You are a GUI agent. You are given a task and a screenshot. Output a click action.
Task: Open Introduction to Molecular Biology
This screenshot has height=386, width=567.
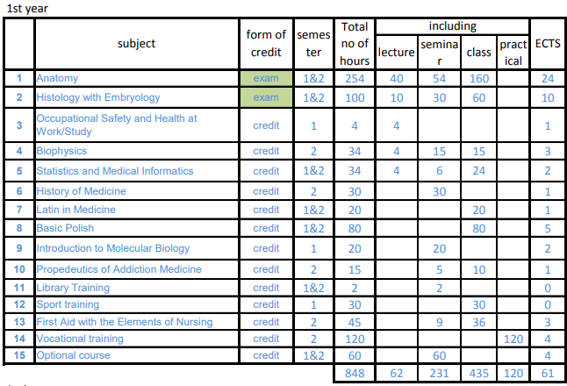112,248
